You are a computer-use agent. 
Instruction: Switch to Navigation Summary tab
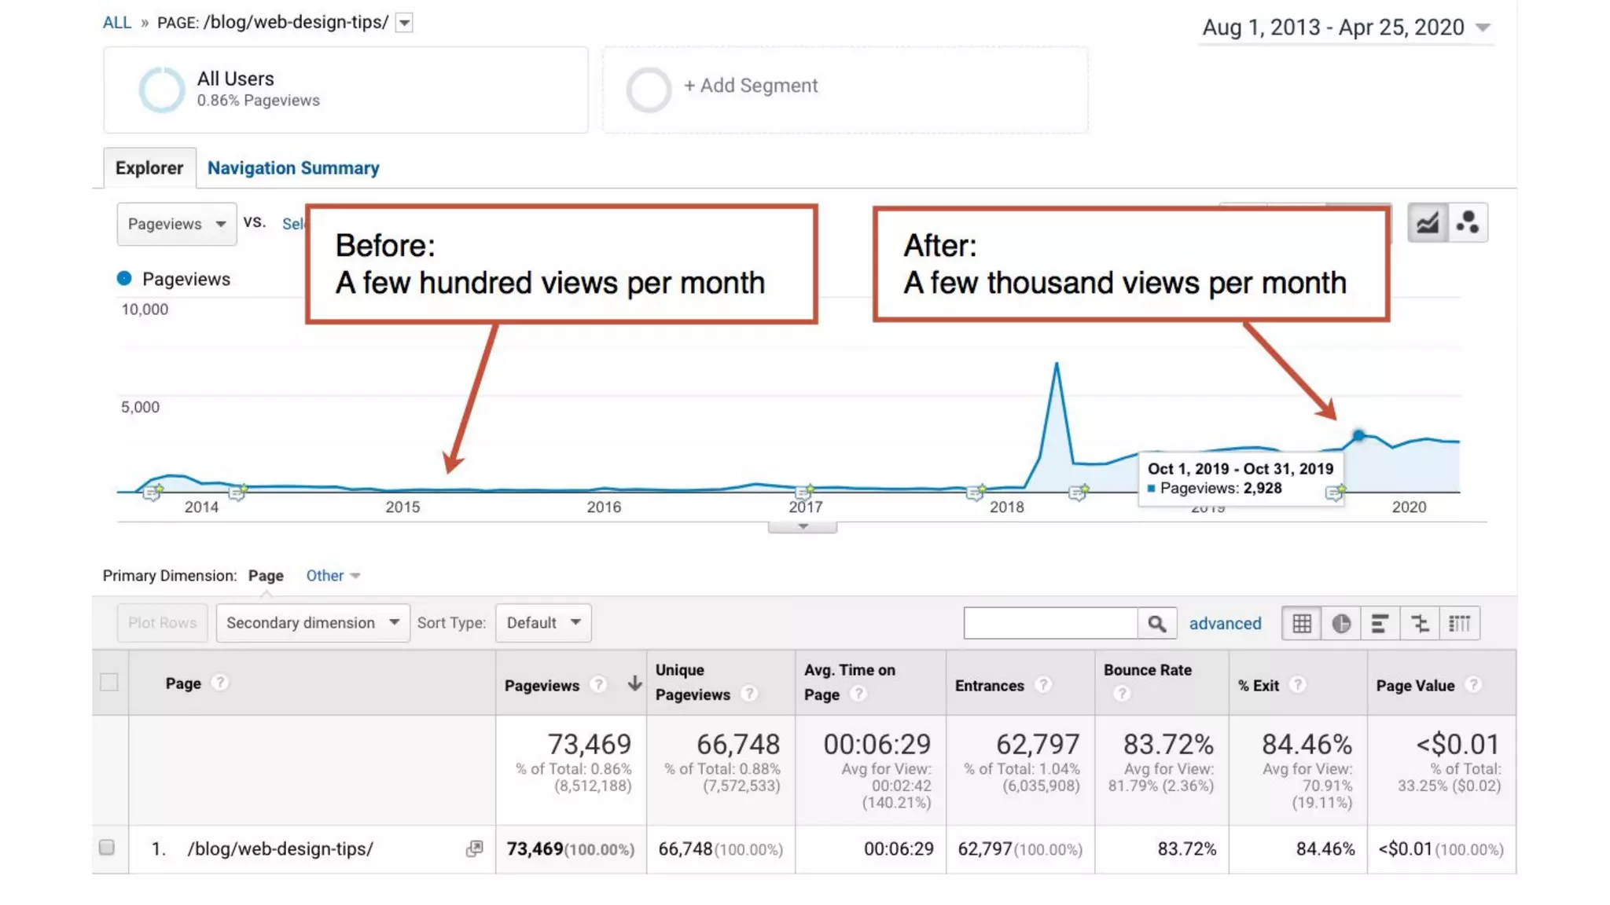[293, 168]
